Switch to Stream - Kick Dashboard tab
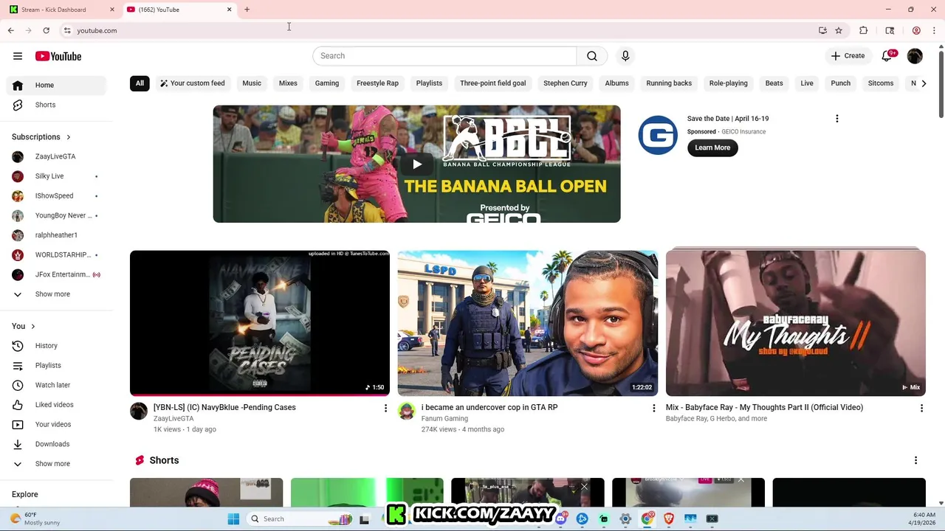 click(x=61, y=10)
